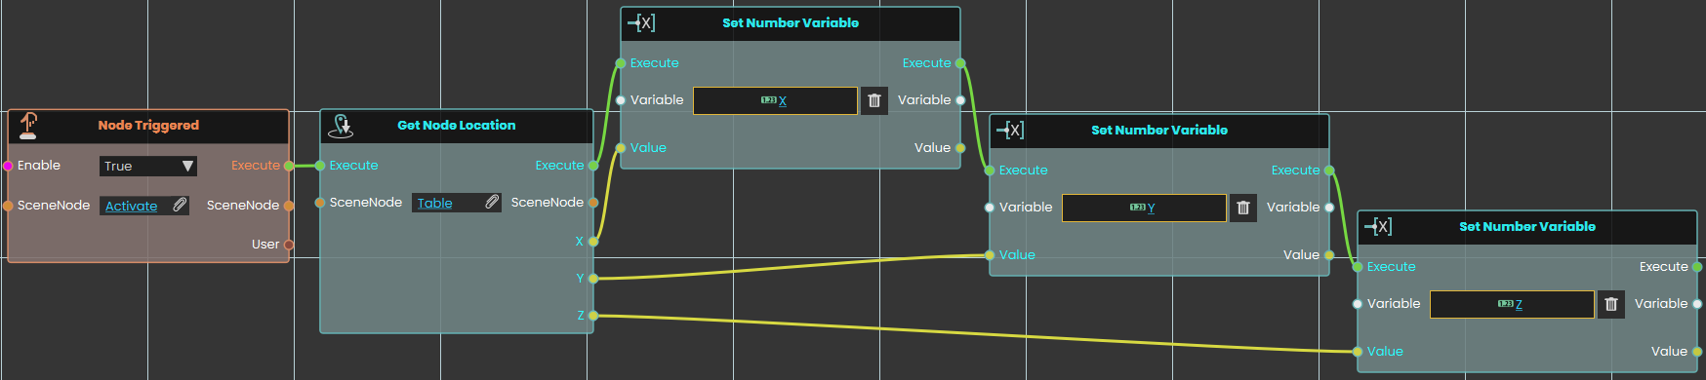Select the Z variable field
Image resolution: width=1706 pixels, height=380 pixels.
pyautogui.click(x=1512, y=304)
